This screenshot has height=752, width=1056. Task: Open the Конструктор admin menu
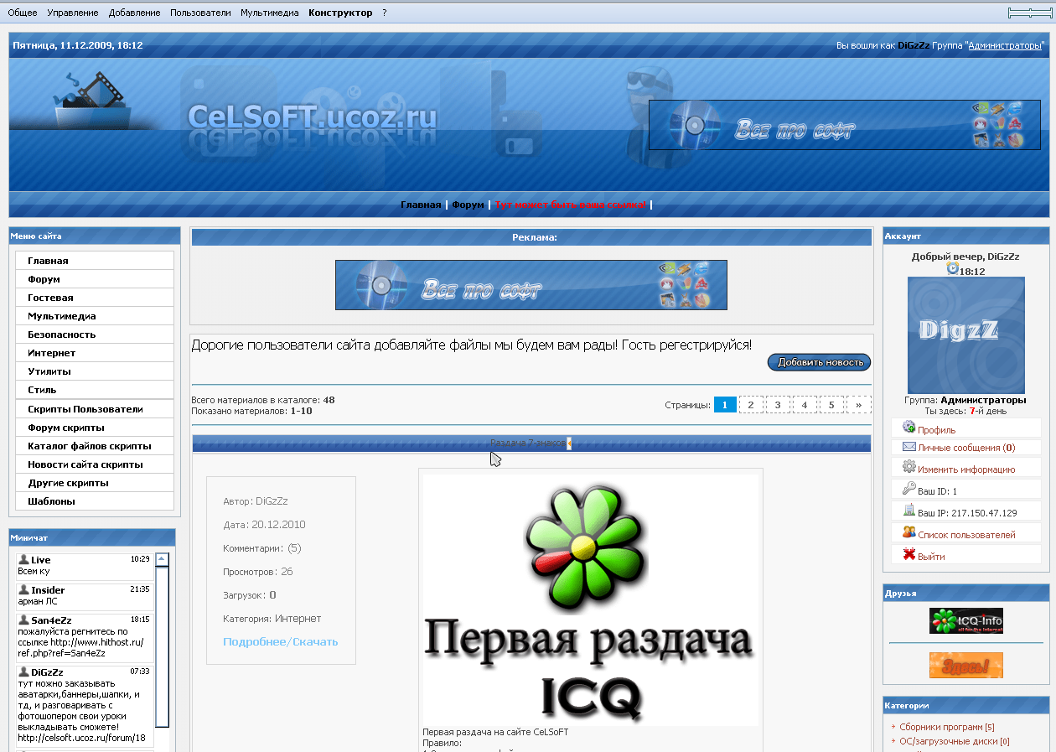340,13
